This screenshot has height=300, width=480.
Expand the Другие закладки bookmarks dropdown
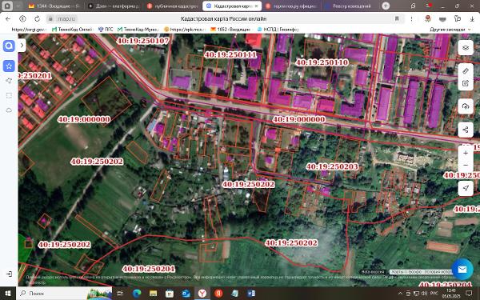[450, 30]
